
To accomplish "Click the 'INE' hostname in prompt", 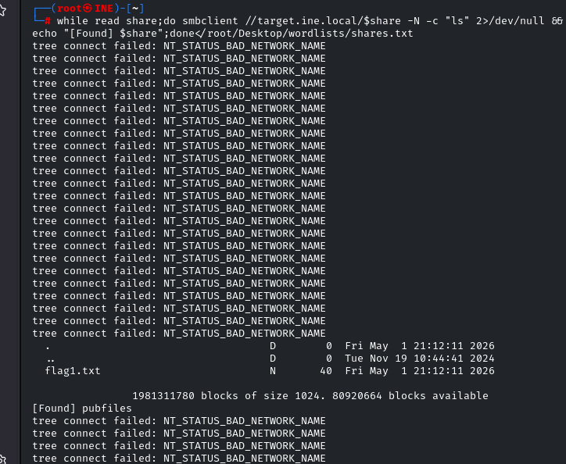I will (x=104, y=9).
